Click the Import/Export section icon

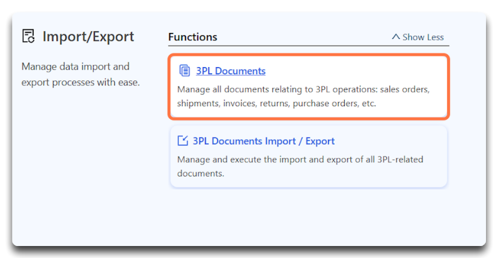(28, 37)
